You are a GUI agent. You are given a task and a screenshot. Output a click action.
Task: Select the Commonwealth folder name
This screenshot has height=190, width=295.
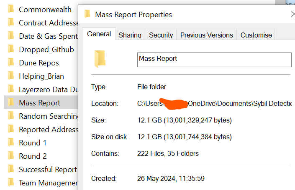click(x=45, y=10)
